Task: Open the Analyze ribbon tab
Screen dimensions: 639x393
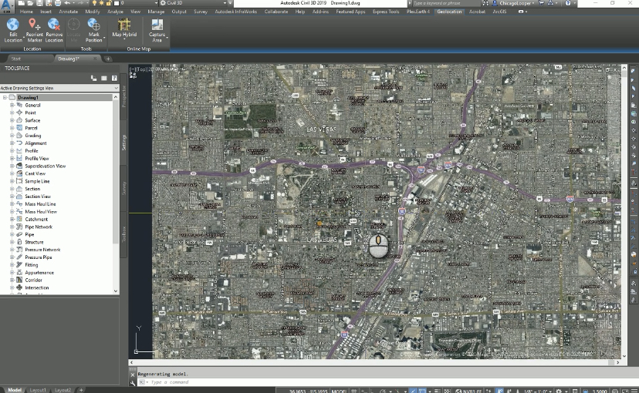Action: (115, 12)
